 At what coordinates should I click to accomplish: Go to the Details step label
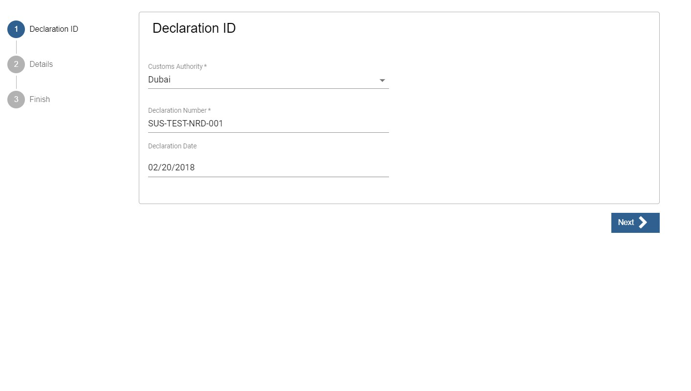[41, 64]
